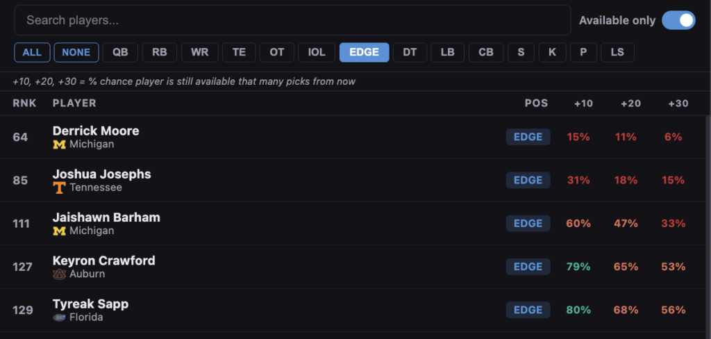The image size is (711, 339).
Task: Click the Florida logo under Tyreak Sapp
Action: (x=59, y=317)
